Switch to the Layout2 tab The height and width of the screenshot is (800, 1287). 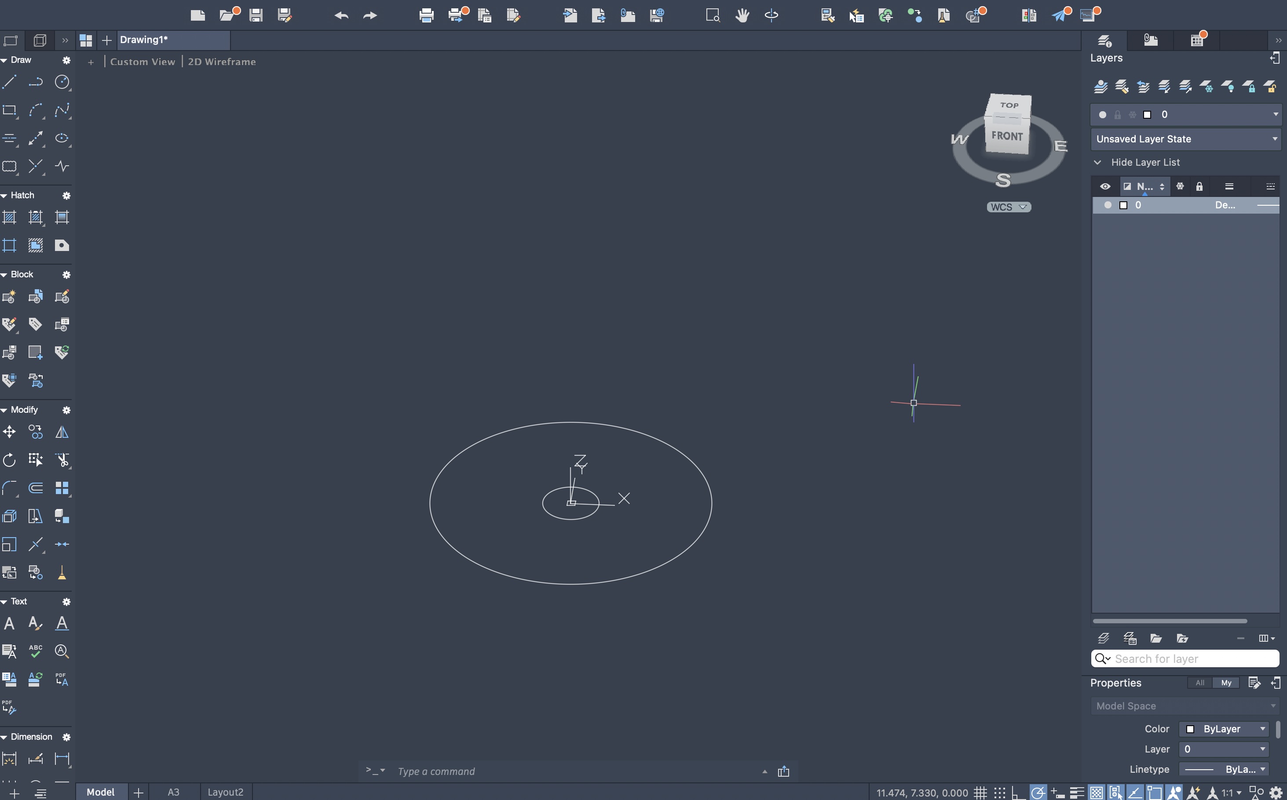pos(226,792)
